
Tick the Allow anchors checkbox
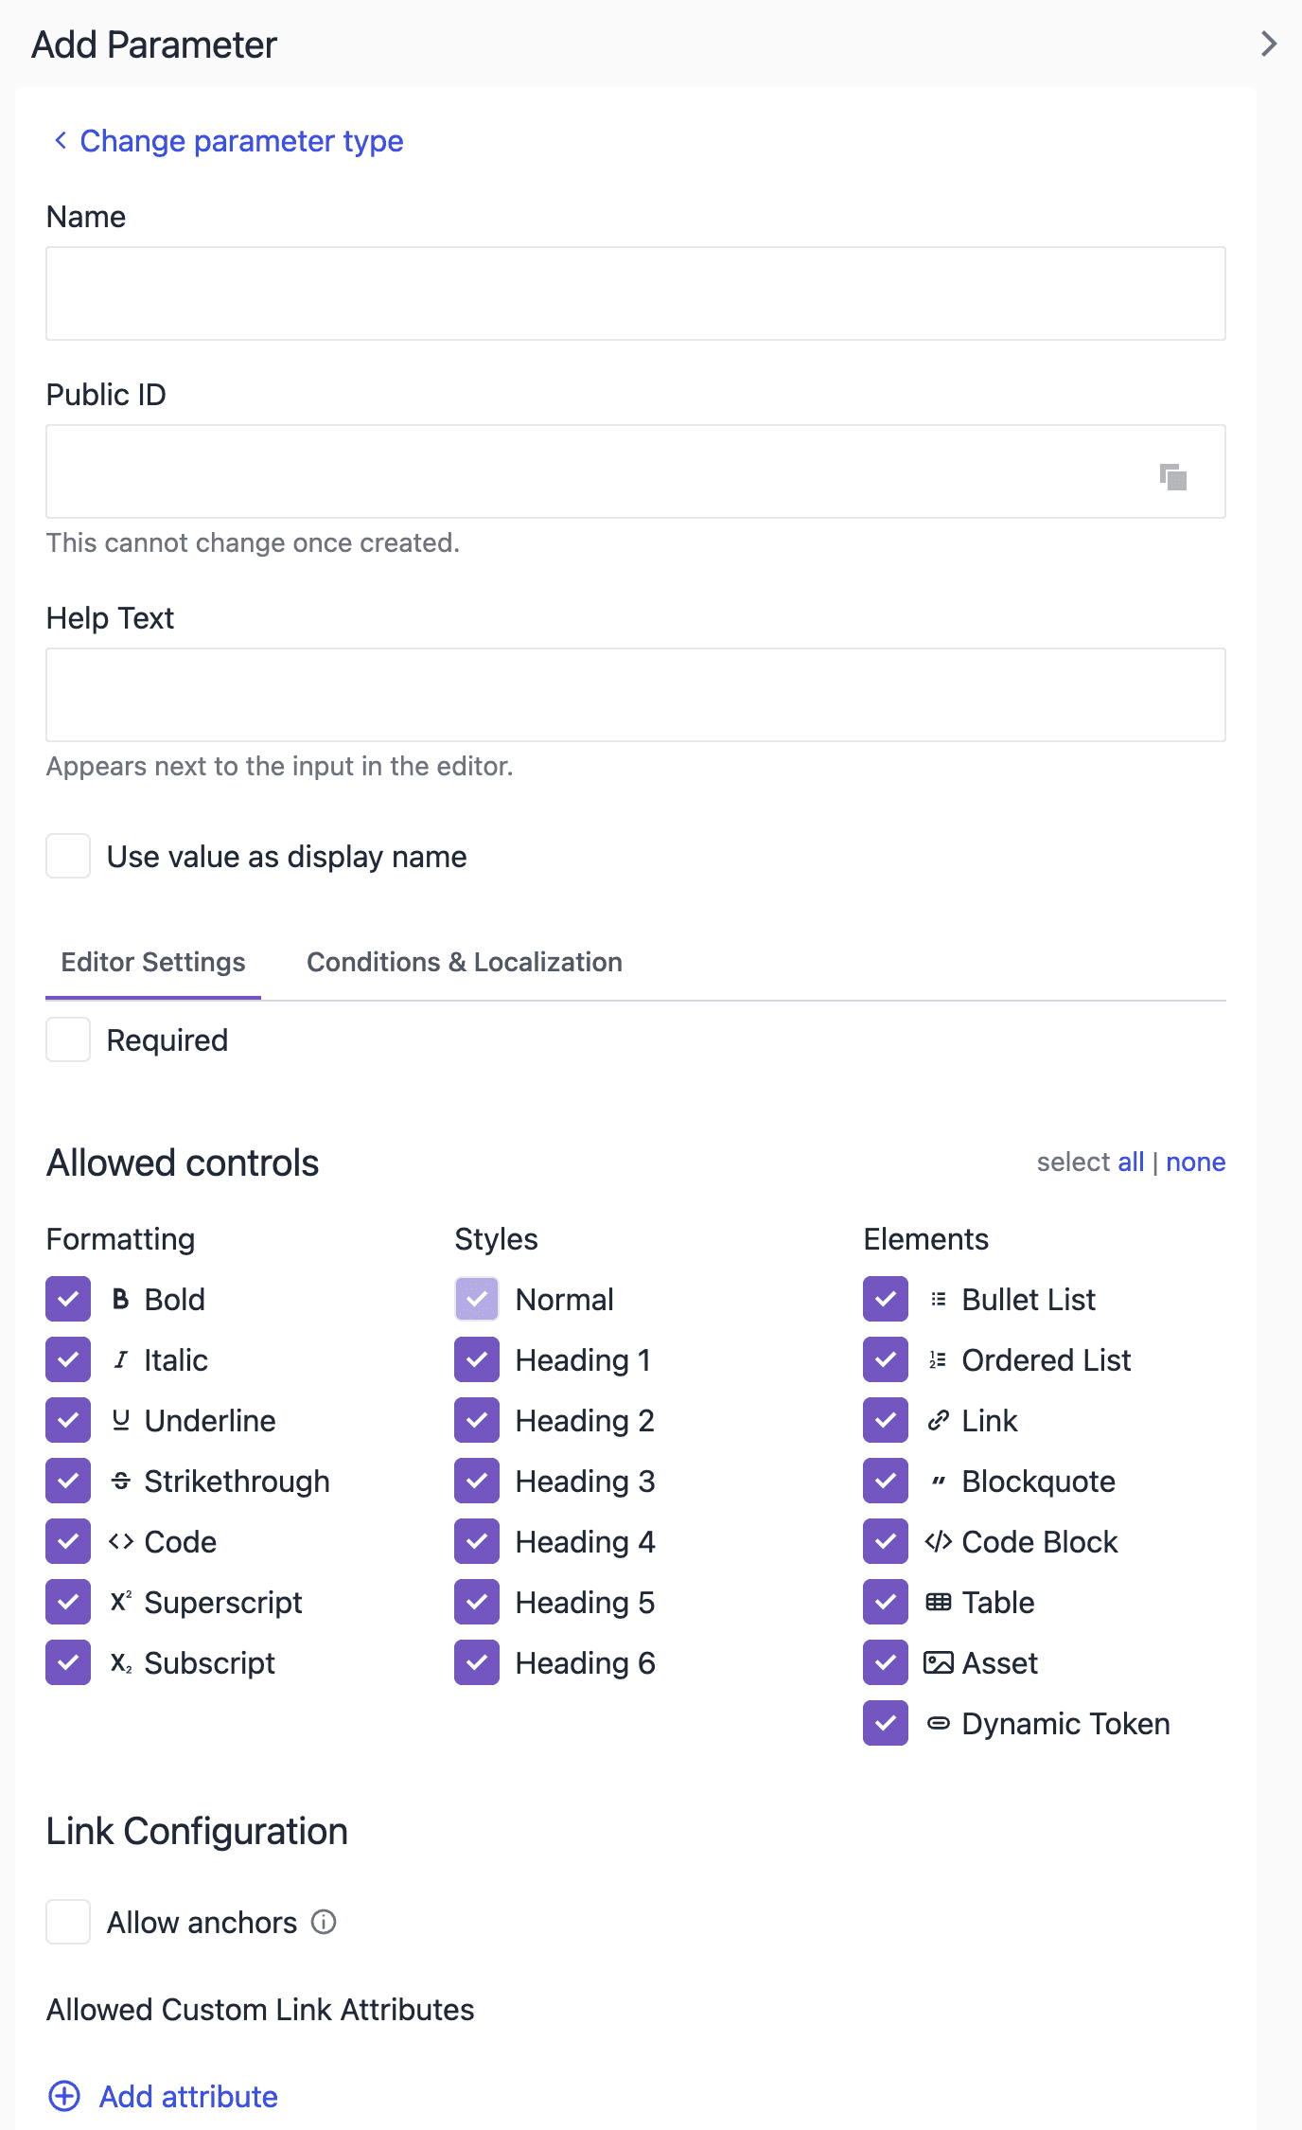(68, 1922)
